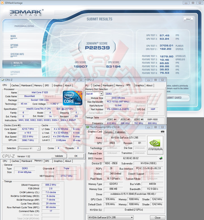Image resolution: width=204 pixels, height=220 pixels.
Task: Click the DRAM Frequency 888.2 MHz value
Action: coord(51,185)
